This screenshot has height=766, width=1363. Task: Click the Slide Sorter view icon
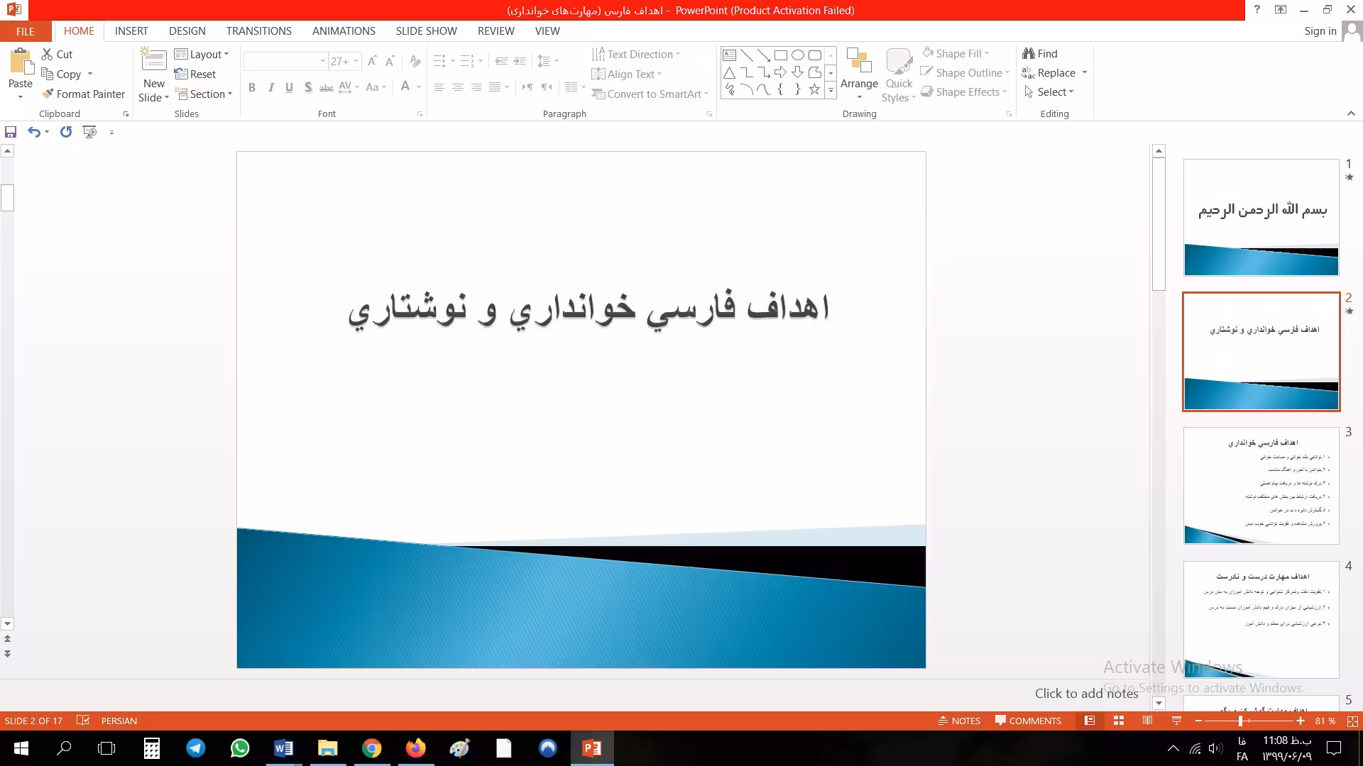tap(1119, 721)
